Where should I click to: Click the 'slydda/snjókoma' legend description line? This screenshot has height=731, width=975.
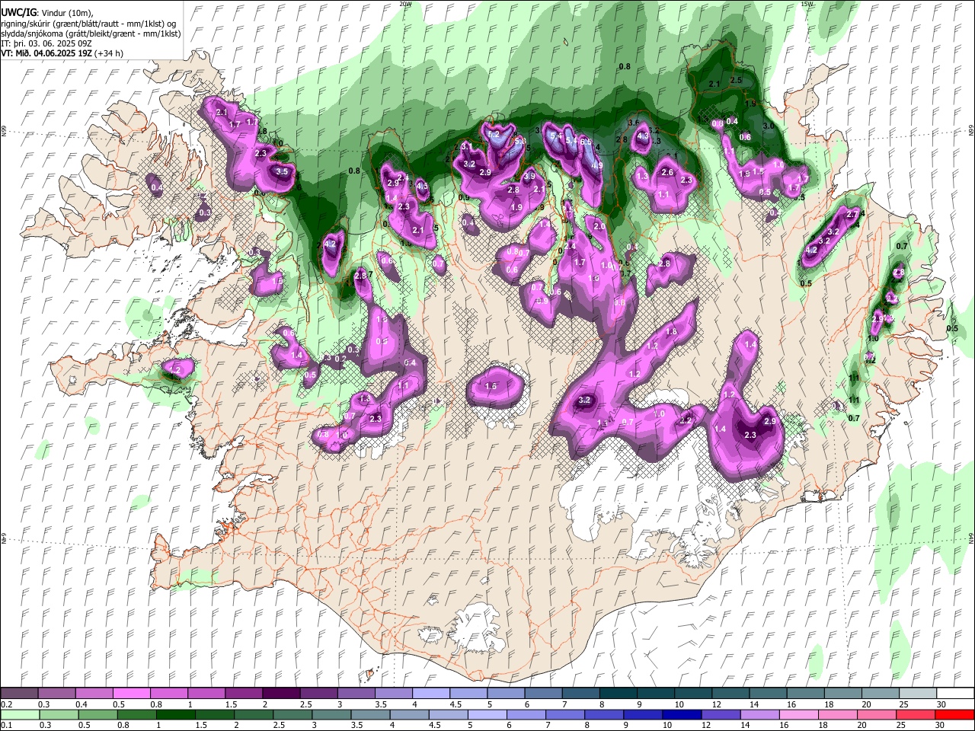click(91, 34)
